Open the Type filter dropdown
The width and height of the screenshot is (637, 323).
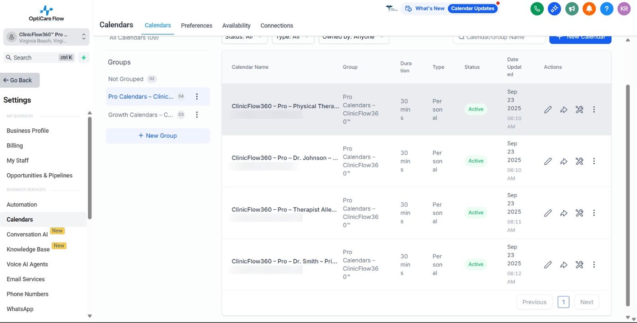pos(293,38)
